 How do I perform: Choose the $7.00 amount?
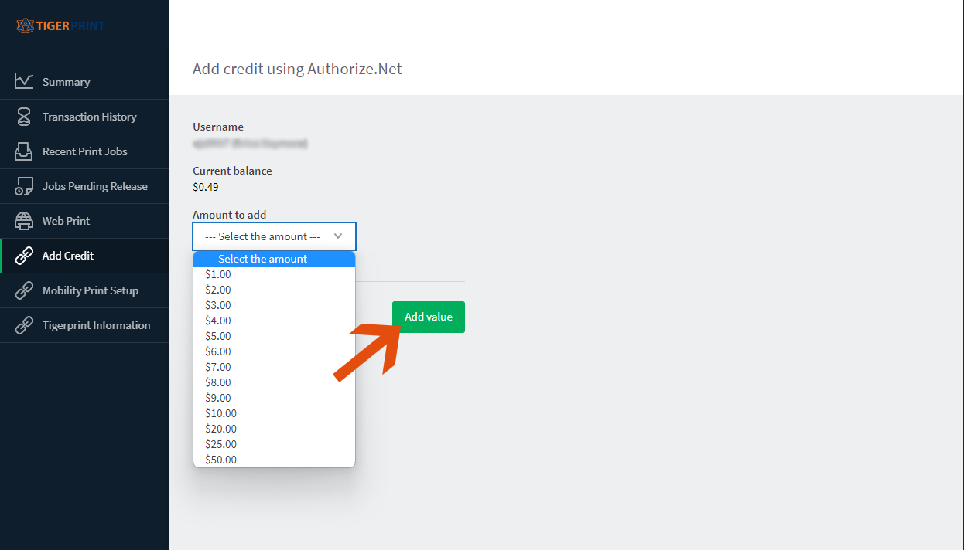coord(274,367)
